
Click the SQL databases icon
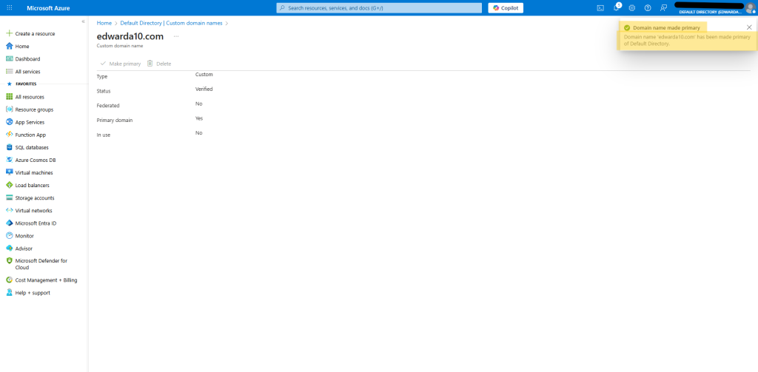click(x=9, y=147)
